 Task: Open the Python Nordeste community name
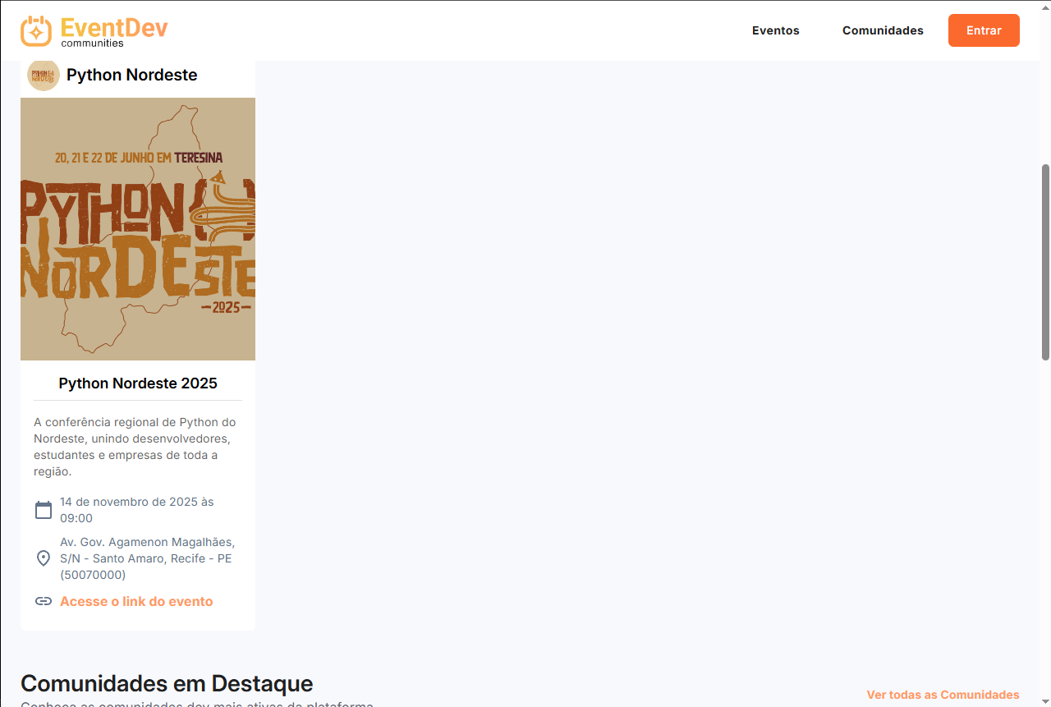click(x=131, y=75)
